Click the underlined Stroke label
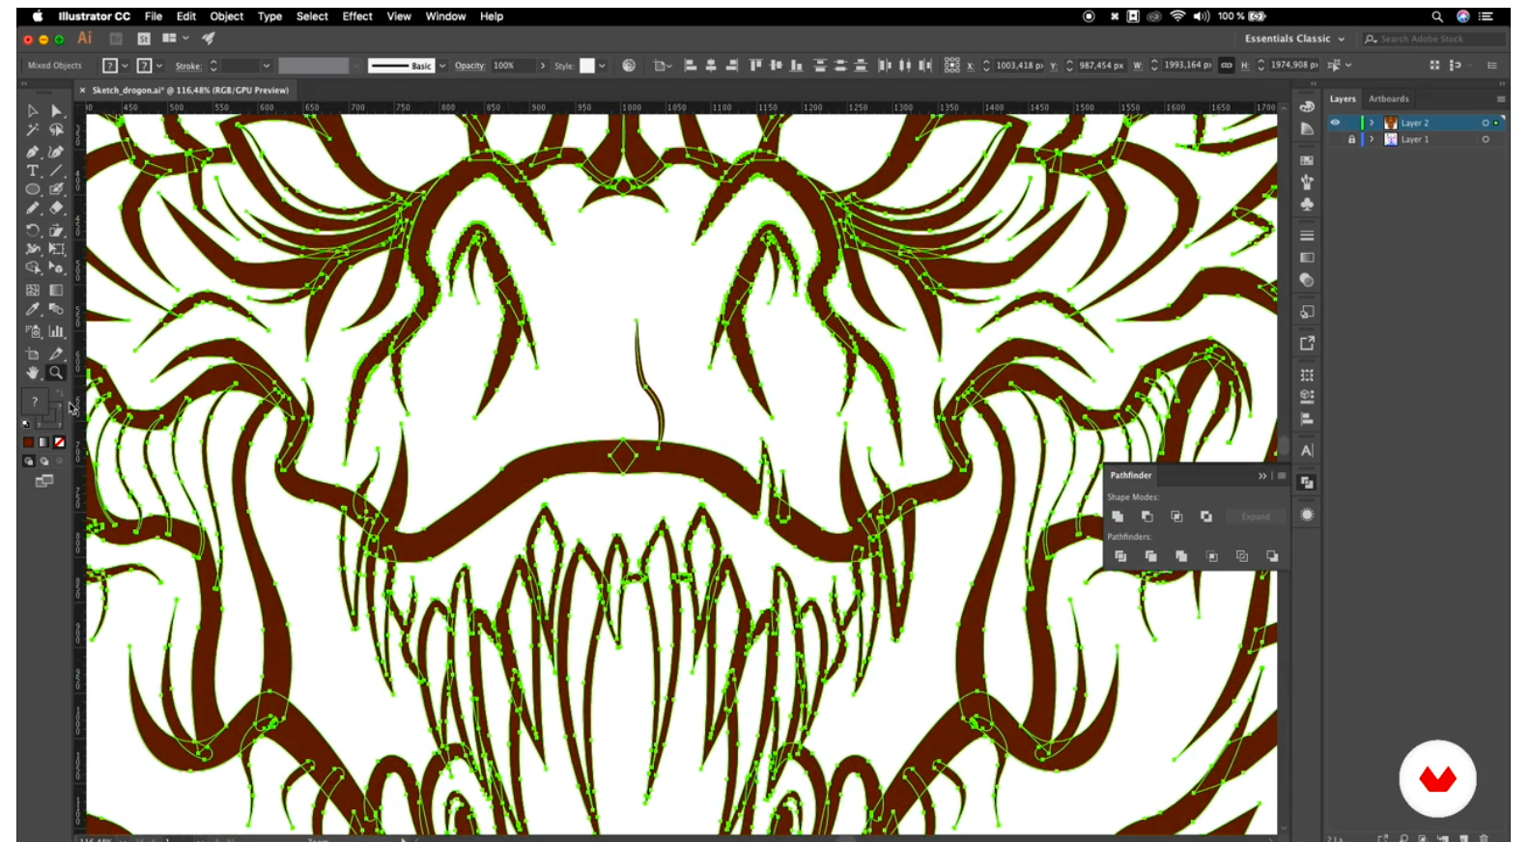The image size is (1530, 842). (188, 66)
